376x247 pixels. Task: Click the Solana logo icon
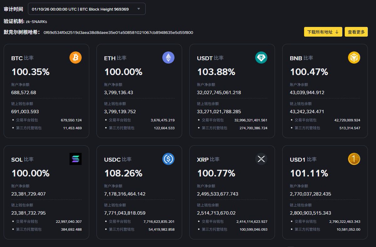(76, 159)
